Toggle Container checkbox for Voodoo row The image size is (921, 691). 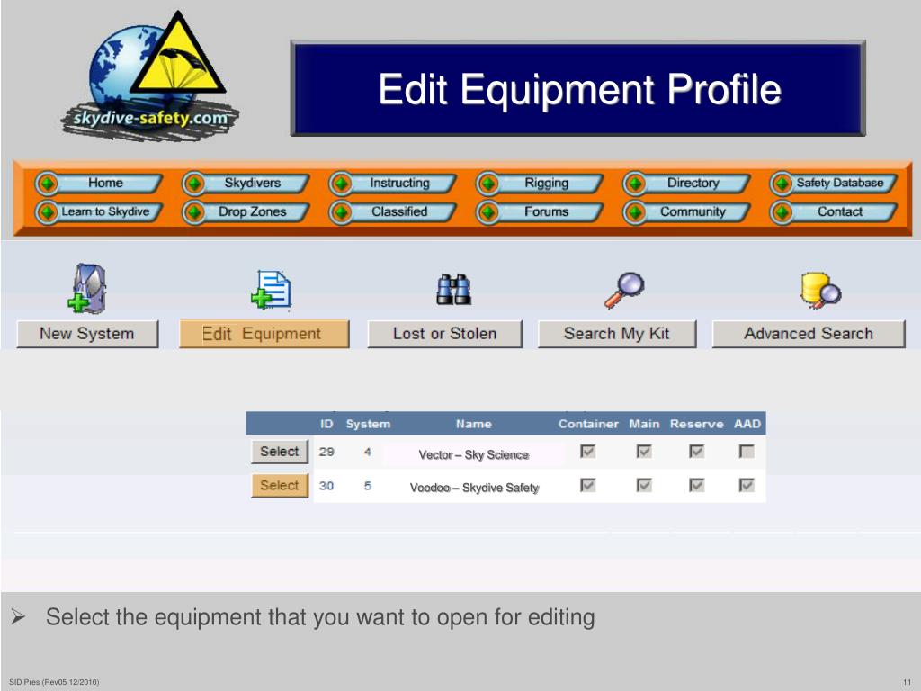pyautogui.click(x=587, y=485)
